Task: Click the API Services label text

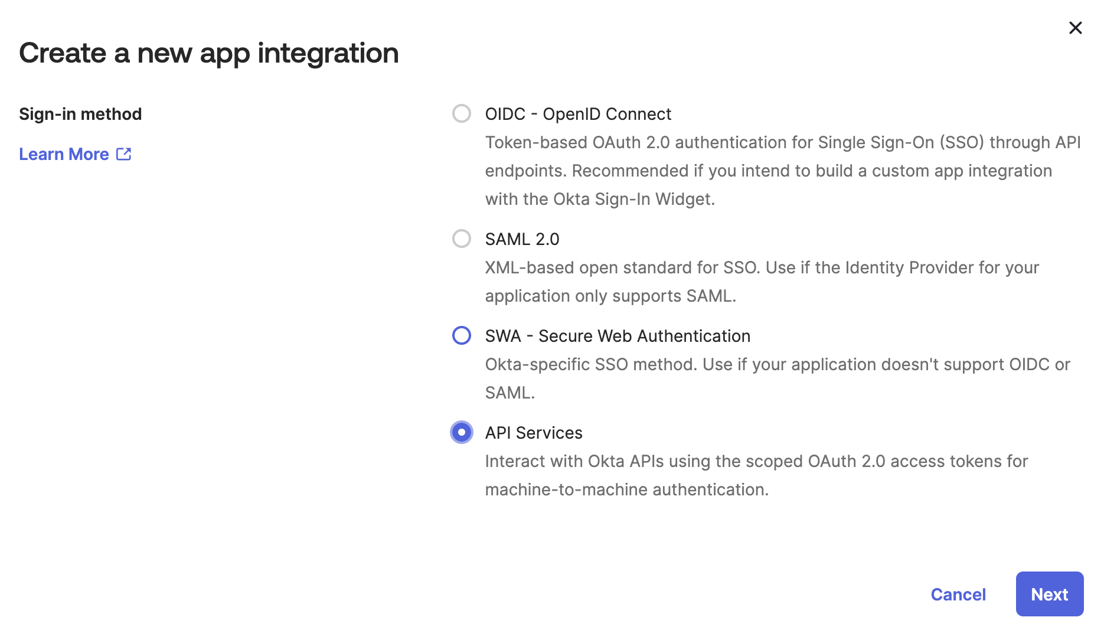Action: tap(534, 433)
